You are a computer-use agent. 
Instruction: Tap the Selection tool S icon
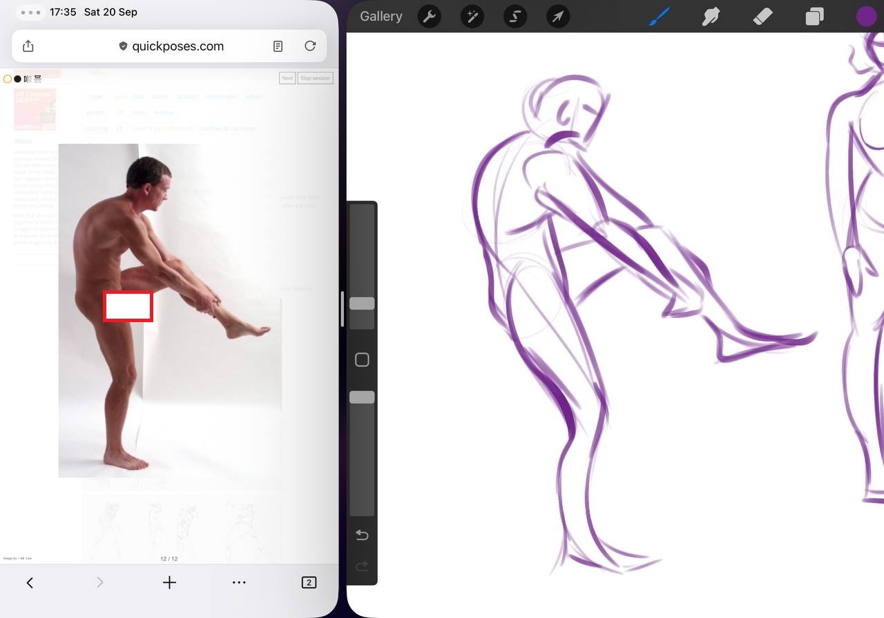click(515, 17)
